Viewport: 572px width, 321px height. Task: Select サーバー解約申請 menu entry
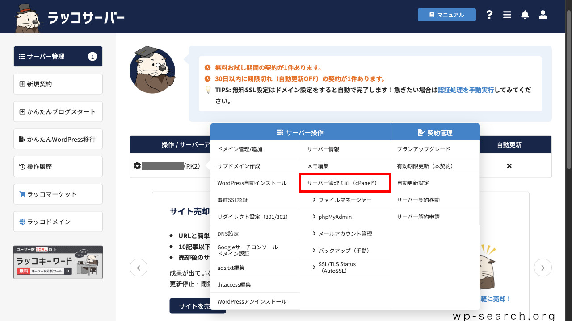coord(435,217)
